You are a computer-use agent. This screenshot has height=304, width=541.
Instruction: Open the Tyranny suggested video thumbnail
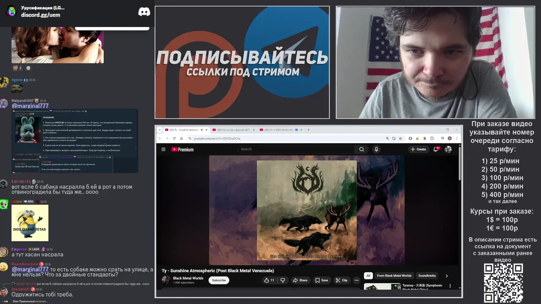pyautogui.click(x=382, y=286)
